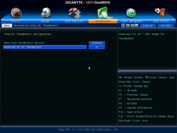Click the ESC/Right Click: Exit hint
The height and width of the screenshot is (133, 177).
coord(133,121)
